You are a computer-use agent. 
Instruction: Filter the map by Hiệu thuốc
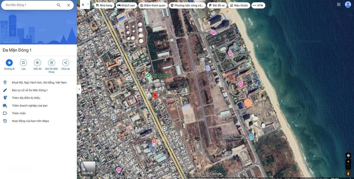click(239, 6)
